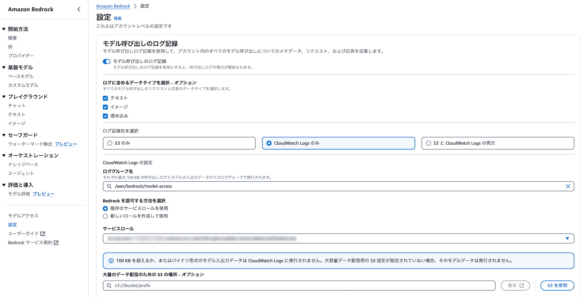Click the info icon in the 100 KB notice
The height and width of the screenshot is (297, 581).
pos(111,261)
